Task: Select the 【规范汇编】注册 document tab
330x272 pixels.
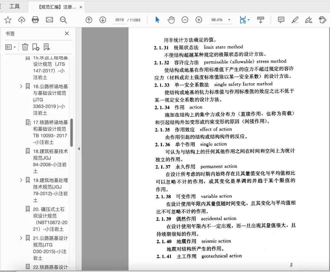Action: (x=57, y=7)
